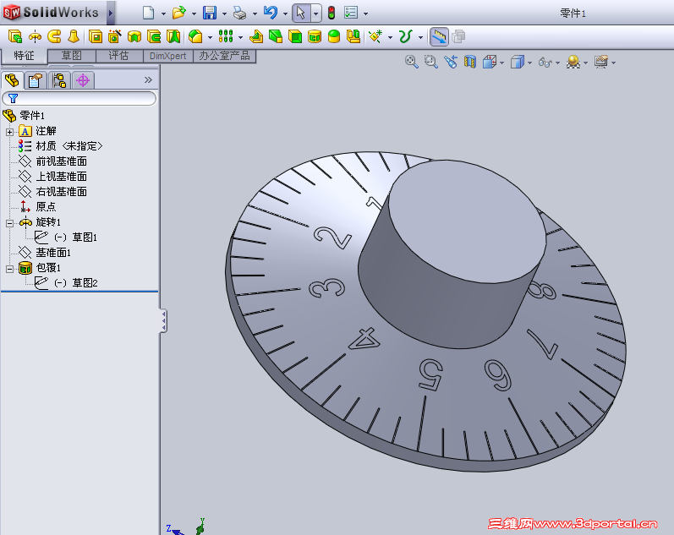Expand the 注解 tree node
Image resolution: width=674 pixels, height=535 pixels.
pyautogui.click(x=9, y=132)
